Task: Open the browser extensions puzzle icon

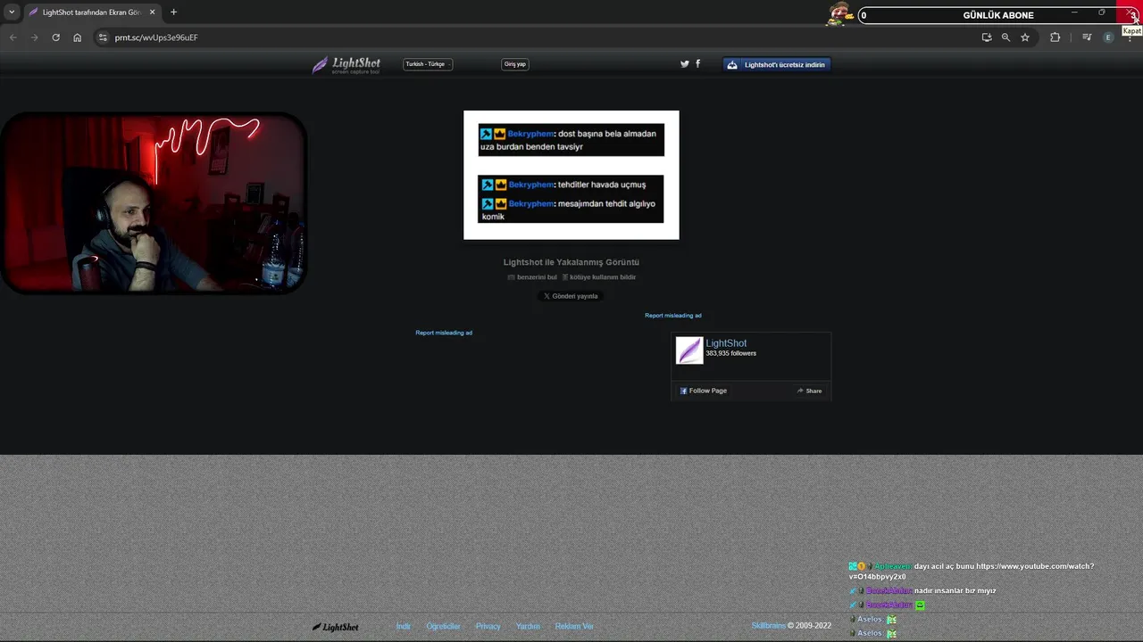Action: pyautogui.click(x=1055, y=37)
